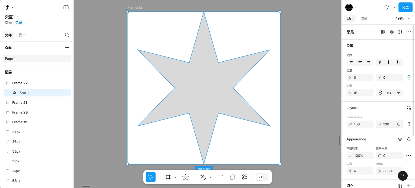Toggle constrain proportions lock
415x188 pixels.
pos(409,124)
